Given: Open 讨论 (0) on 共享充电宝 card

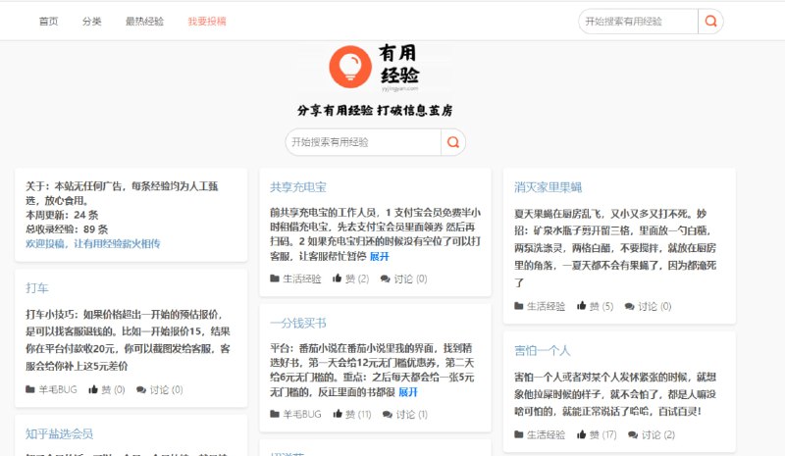Looking at the screenshot, I should tap(410, 279).
